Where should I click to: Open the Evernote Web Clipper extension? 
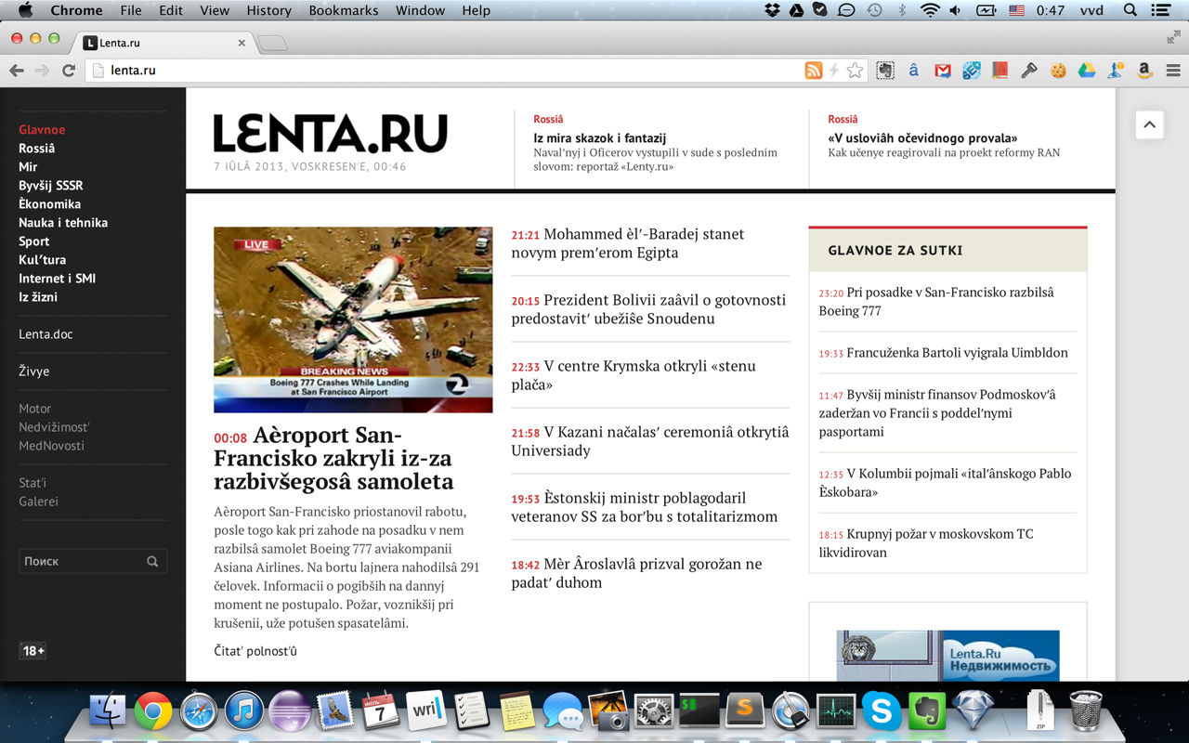pyautogui.click(x=885, y=71)
